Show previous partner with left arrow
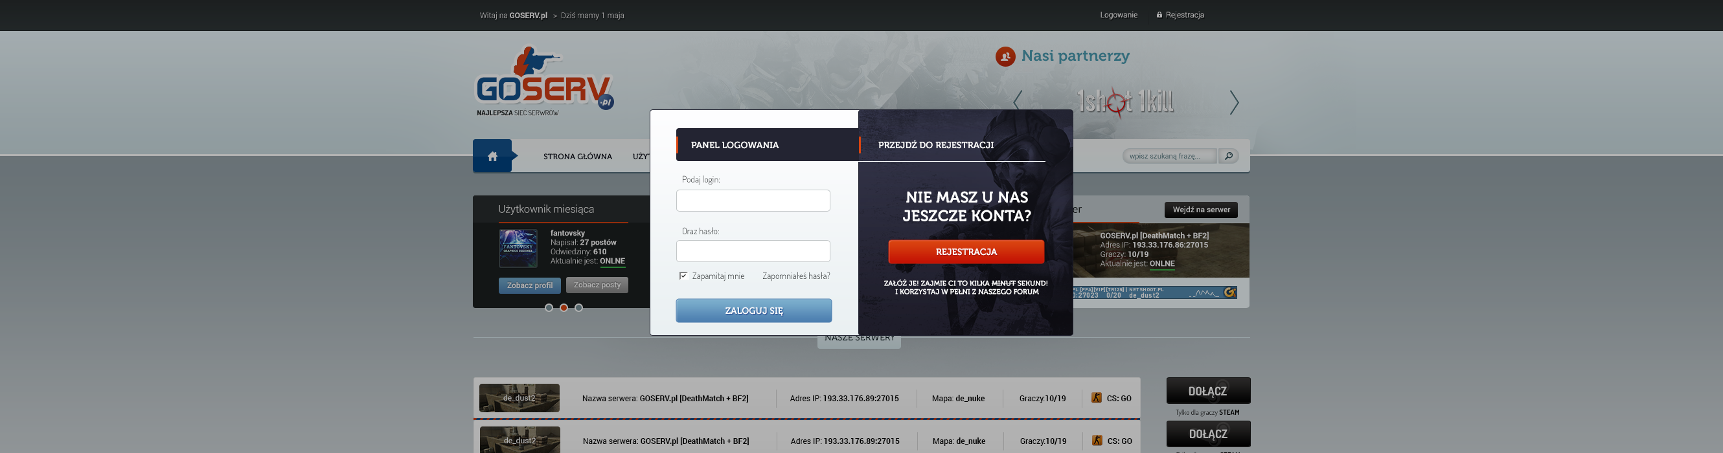Screen dimensions: 1723x453 [x=1018, y=102]
